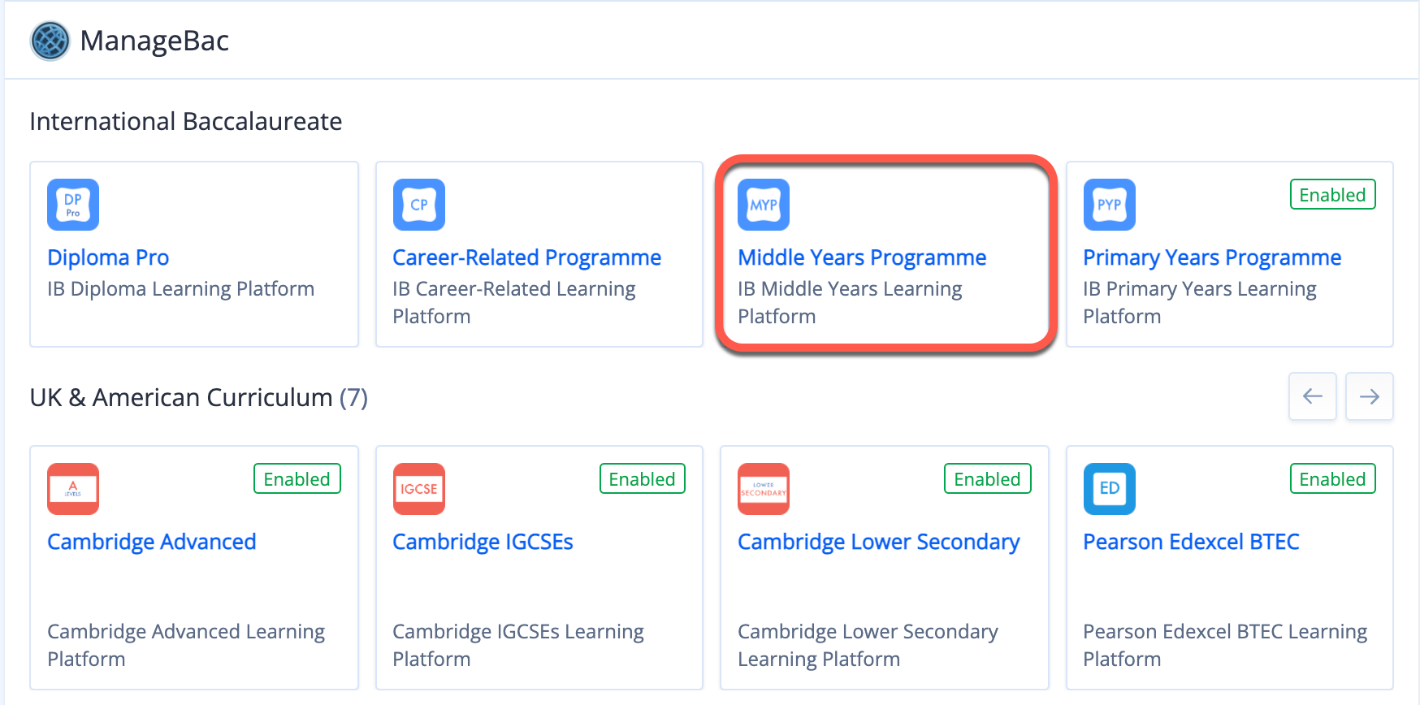This screenshot has width=1420, height=705.
Task: Open Cambridge IGCSEs link
Action: (x=483, y=542)
